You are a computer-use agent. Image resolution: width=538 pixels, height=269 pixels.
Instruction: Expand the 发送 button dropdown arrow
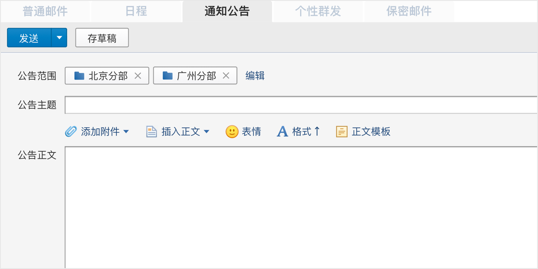click(x=59, y=38)
